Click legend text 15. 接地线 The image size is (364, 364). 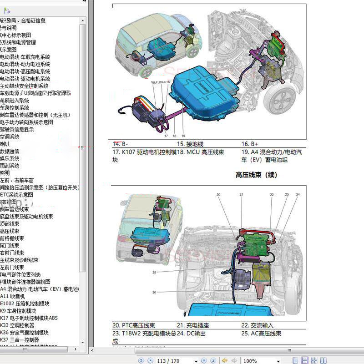click(190, 144)
